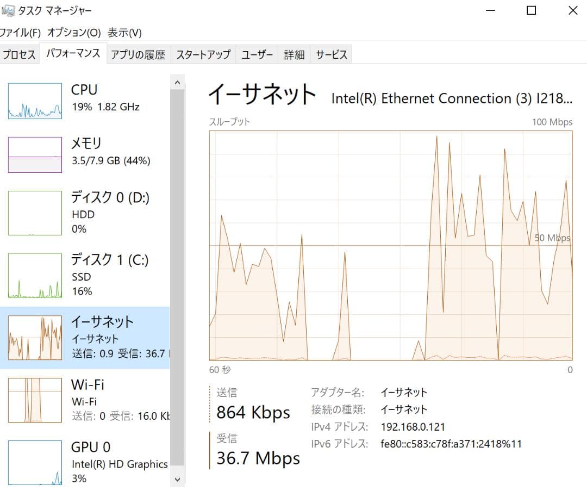Click the scrollbar up arrow
The image size is (587, 497).
tap(177, 82)
